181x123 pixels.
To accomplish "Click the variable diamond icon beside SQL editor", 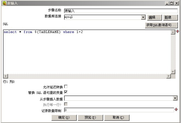I will click(x=177, y=31).
